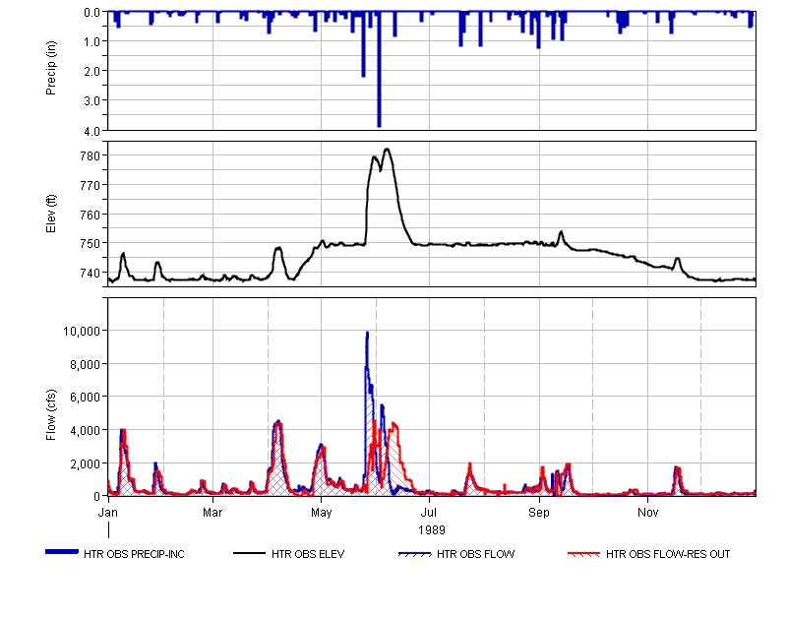Click the "Flow (cfs)" axis title
This screenshot has width=787, height=617.
[x=51, y=415]
